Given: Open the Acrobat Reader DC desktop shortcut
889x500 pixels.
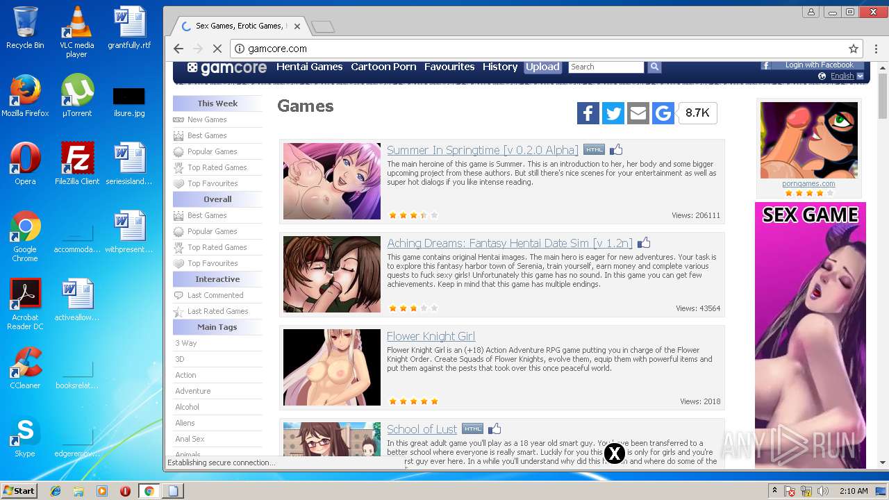Looking at the screenshot, I should tap(25, 304).
